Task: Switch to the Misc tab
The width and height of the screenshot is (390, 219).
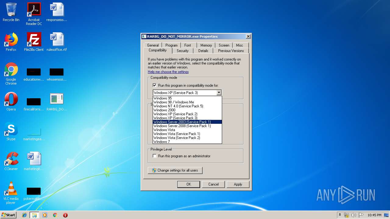Action: coord(239,45)
